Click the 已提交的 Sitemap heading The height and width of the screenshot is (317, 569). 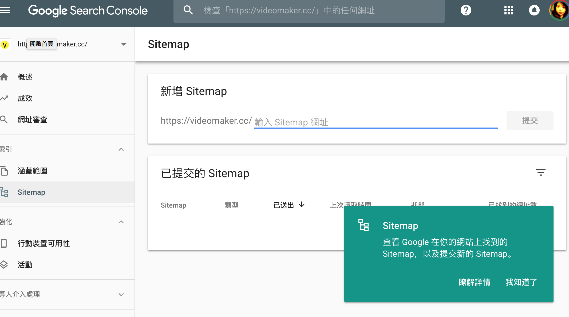coord(205,173)
